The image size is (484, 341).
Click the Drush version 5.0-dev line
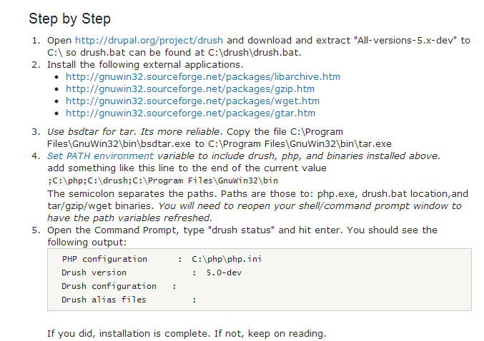click(x=152, y=273)
